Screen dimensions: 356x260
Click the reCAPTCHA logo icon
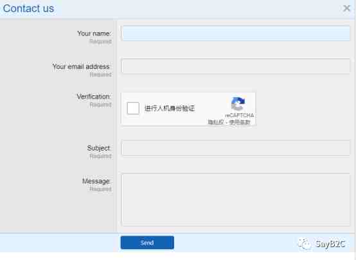(x=238, y=104)
